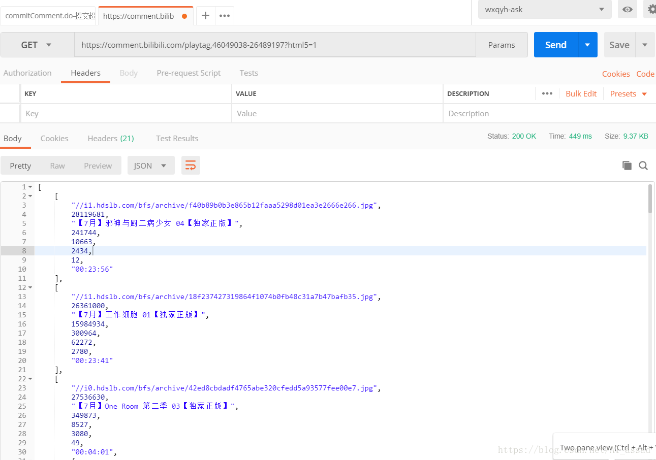
Task: Copy response body to clipboard icon
Action: (x=627, y=166)
